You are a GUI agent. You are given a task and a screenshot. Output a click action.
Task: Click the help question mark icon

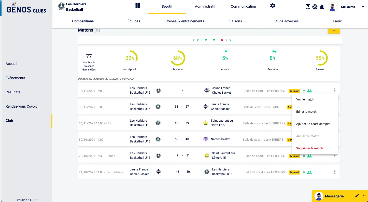click(x=308, y=7)
